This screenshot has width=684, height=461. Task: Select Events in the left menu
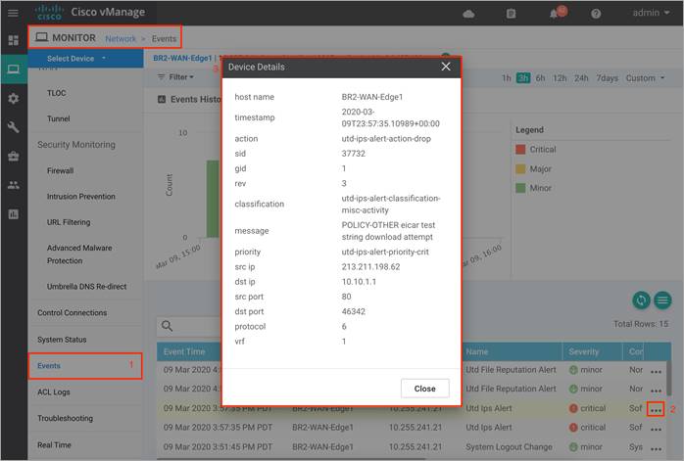[x=85, y=366]
